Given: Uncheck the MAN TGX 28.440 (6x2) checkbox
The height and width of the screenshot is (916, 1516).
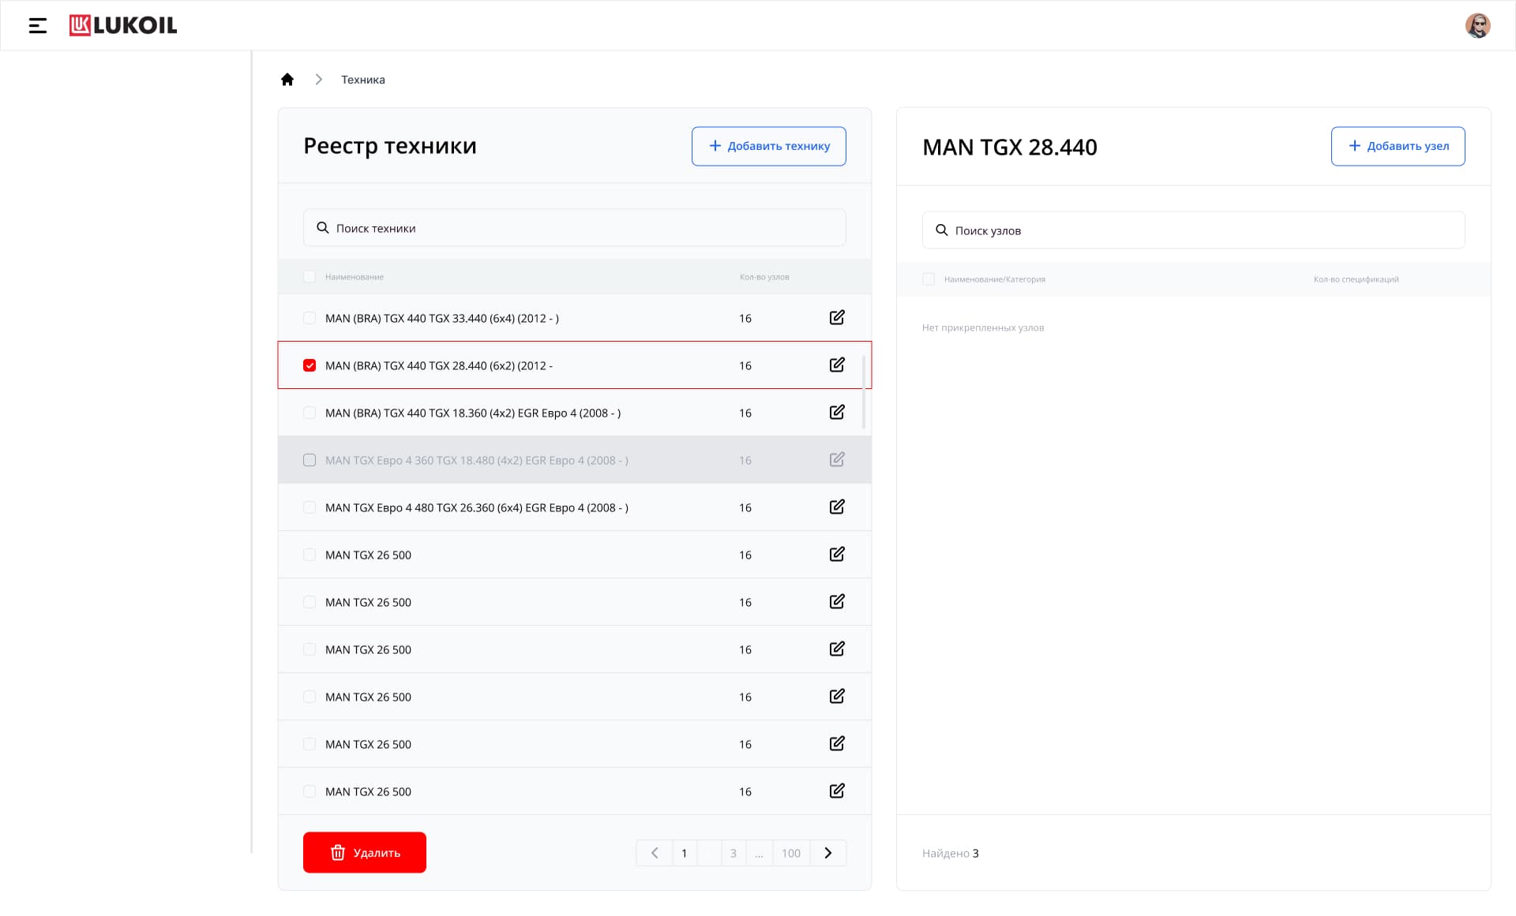Looking at the screenshot, I should [310, 365].
